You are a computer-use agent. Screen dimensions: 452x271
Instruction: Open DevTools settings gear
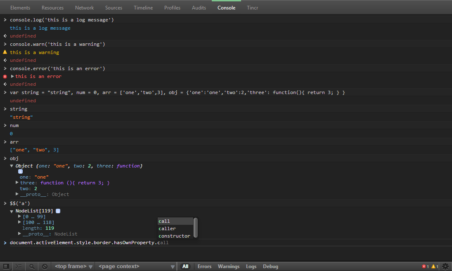click(445, 266)
